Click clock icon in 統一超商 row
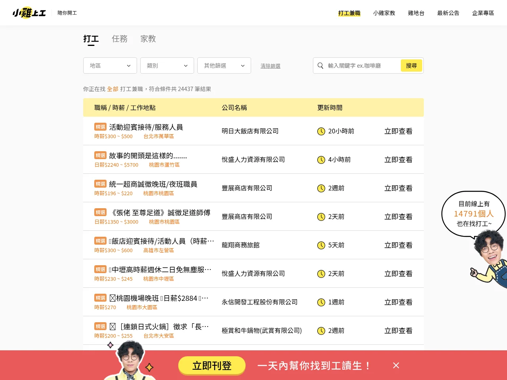 (321, 188)
